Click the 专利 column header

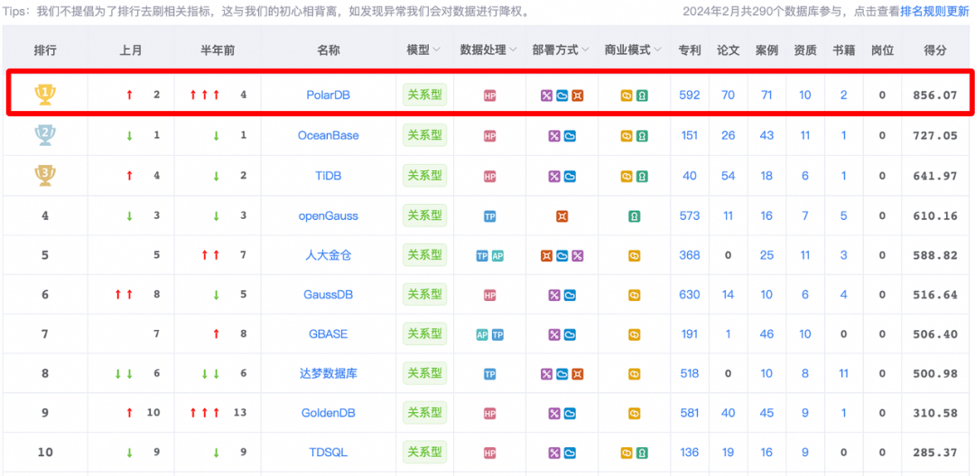pos(690,50)
